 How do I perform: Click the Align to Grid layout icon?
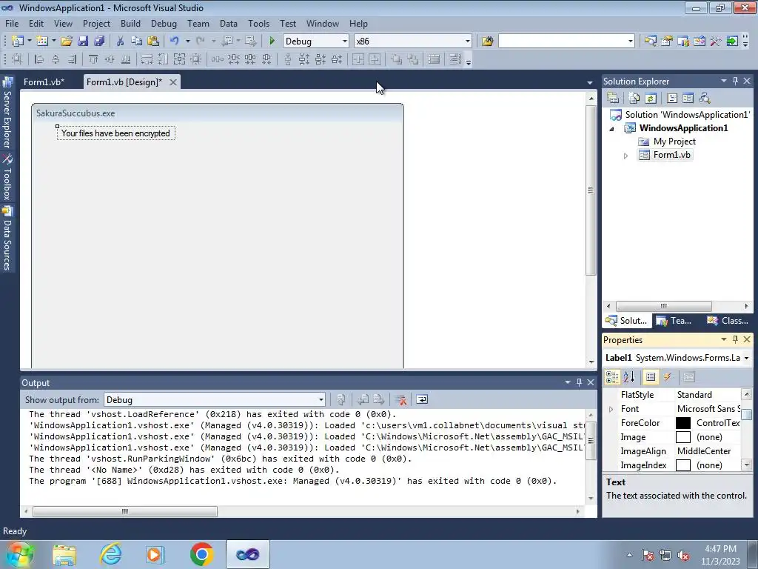pos(17,59)
